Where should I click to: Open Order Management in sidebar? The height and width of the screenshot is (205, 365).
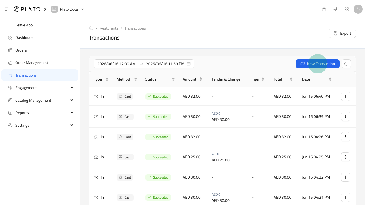coord(40,63)
